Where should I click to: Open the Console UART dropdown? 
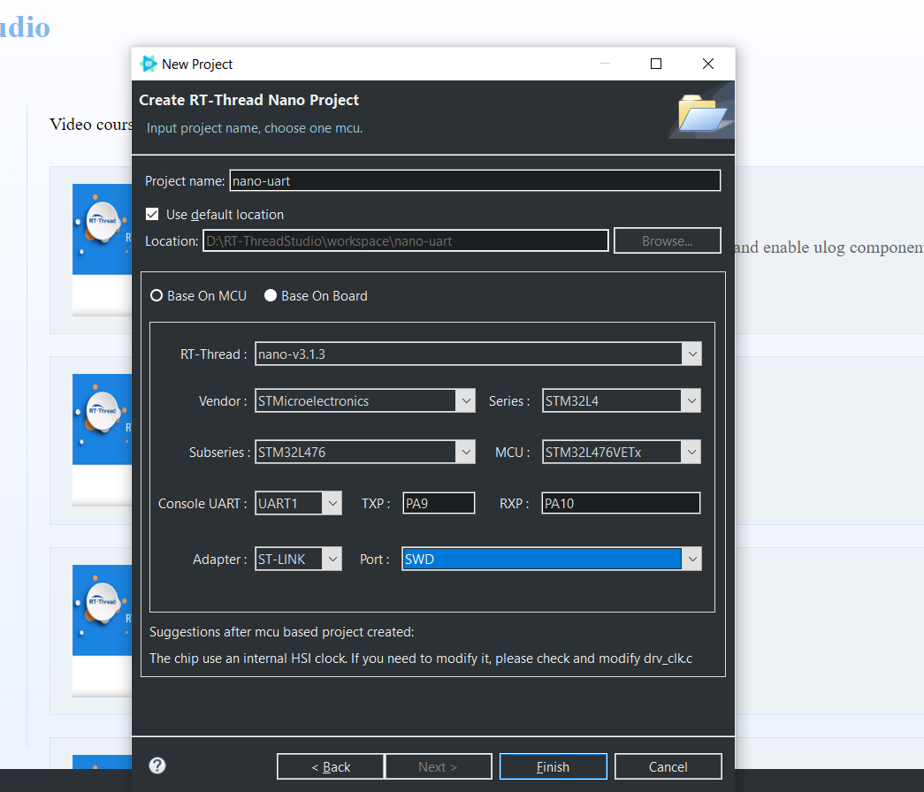[x=332, y=503]
